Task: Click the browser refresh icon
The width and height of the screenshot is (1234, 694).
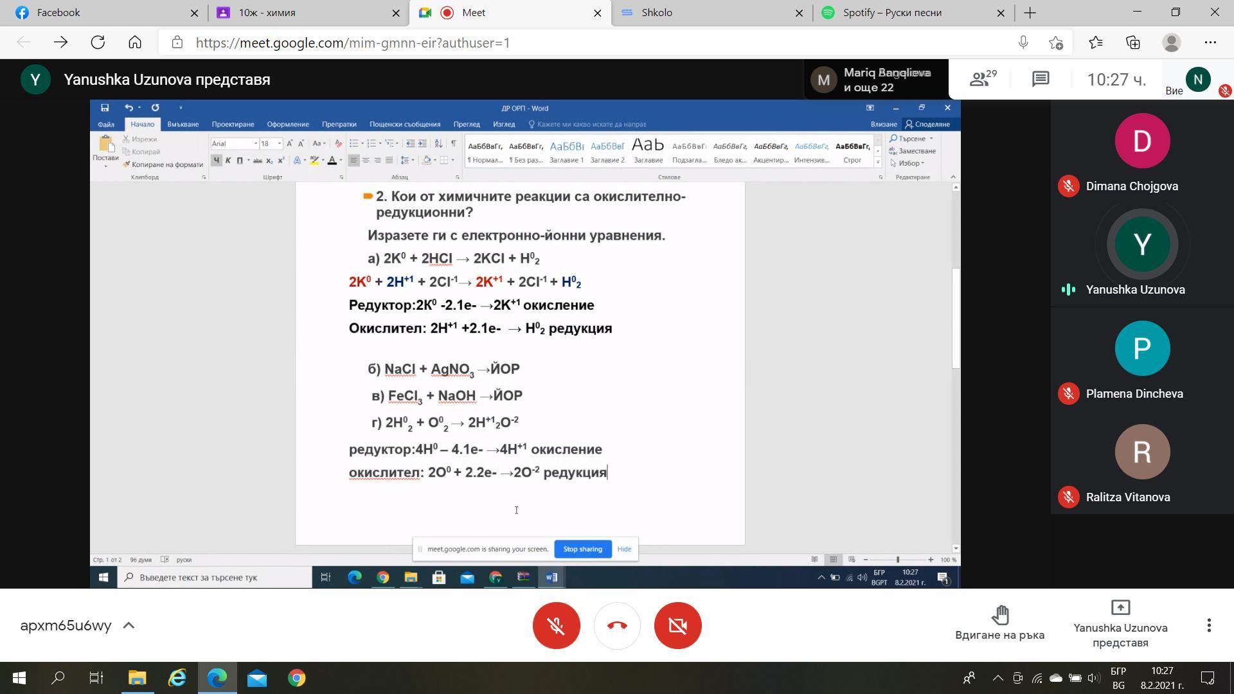Action: (98, 43)
